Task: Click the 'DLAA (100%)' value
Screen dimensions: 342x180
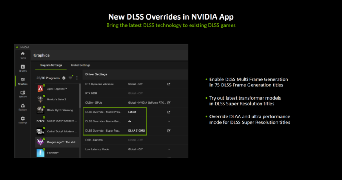Action: tap(136, 131)
